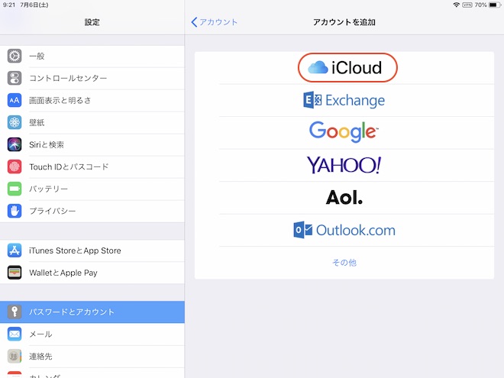This screenshot has width=504, height=378.
Task: Open 連絡先 settings row
Action: [92, 356]
